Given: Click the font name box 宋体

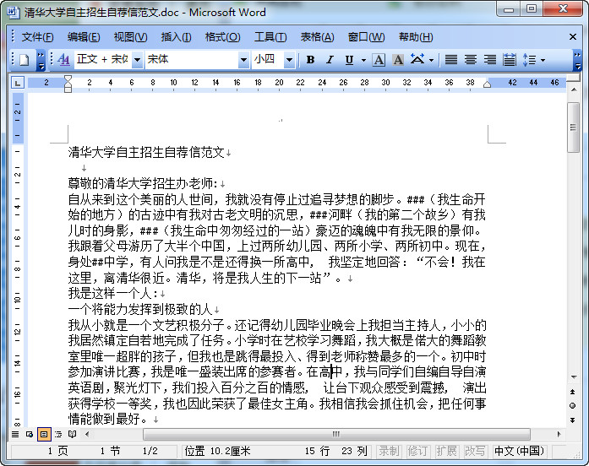Looking at the screenshot, I should tap(192, 60).
